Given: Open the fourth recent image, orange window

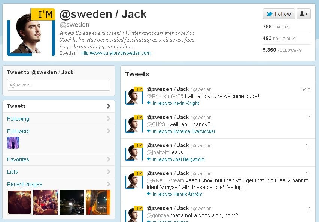Looking at the screenshot, I should click(x=98, y=202).
